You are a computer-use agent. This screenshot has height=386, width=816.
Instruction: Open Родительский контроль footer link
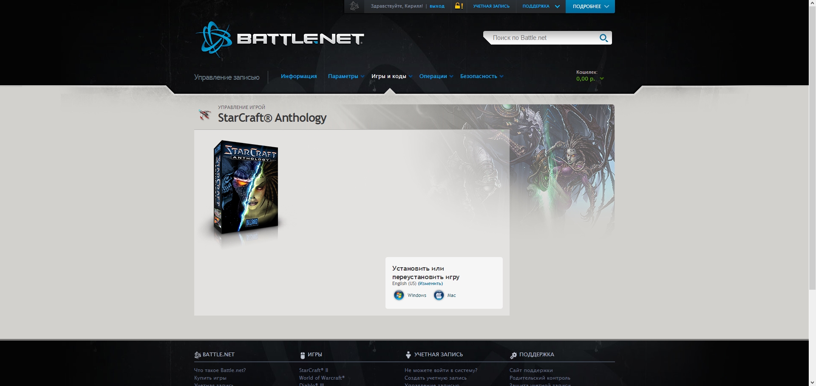point(540,378)
